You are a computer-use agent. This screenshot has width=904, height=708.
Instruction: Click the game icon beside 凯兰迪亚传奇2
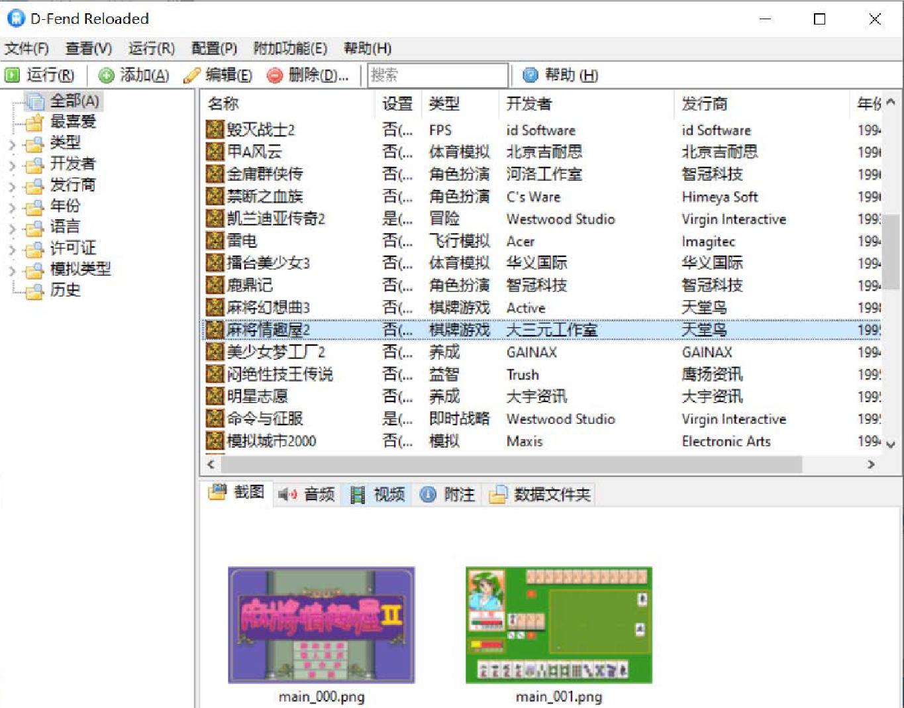point(215,219)
